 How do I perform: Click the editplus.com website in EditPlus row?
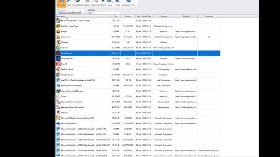click(x=186, y=69)
